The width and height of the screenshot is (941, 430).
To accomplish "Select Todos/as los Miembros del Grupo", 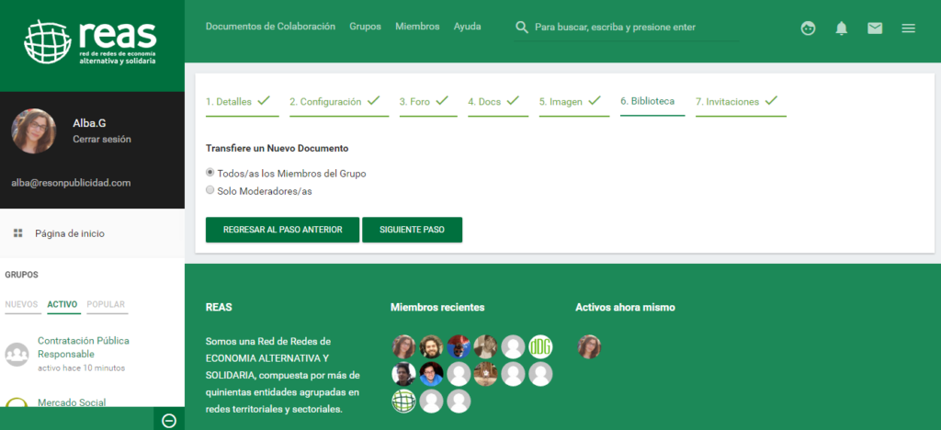I will click(210, 173).
